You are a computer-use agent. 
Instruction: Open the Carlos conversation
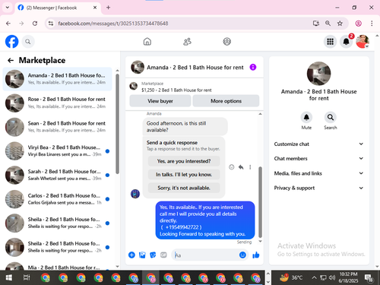pyautogui.click(x=57, y=199)
